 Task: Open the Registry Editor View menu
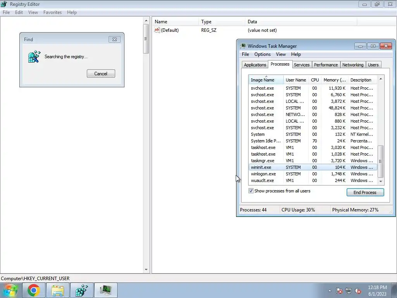33,12
